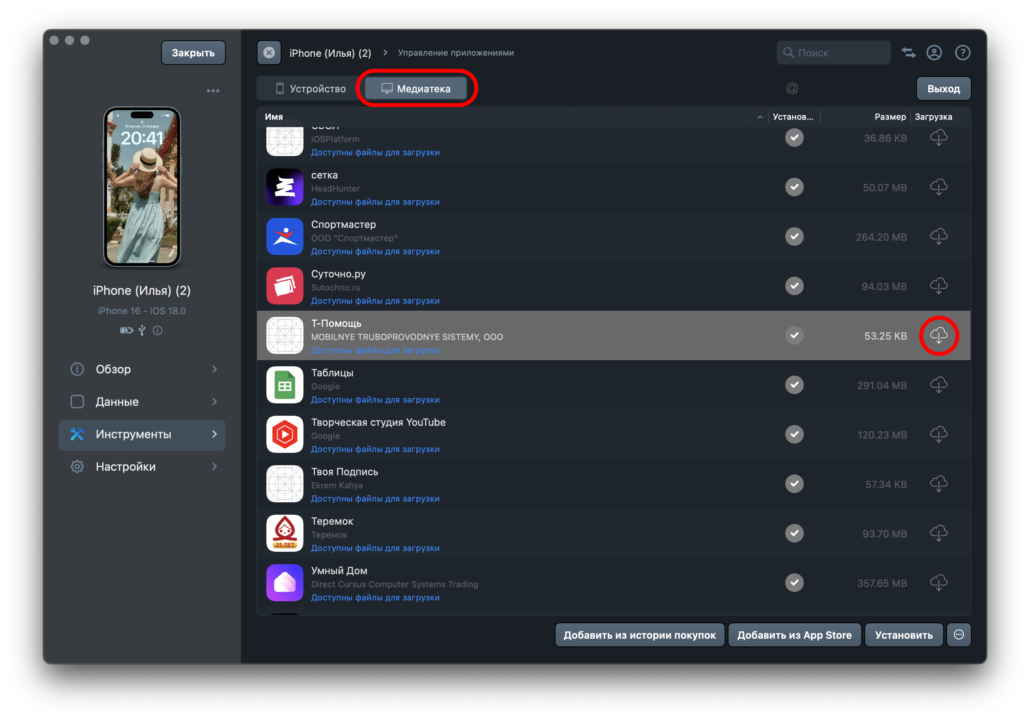1030x721 pixels.
Task: Switch to the Устройство tab
Action: pos(310,88)
